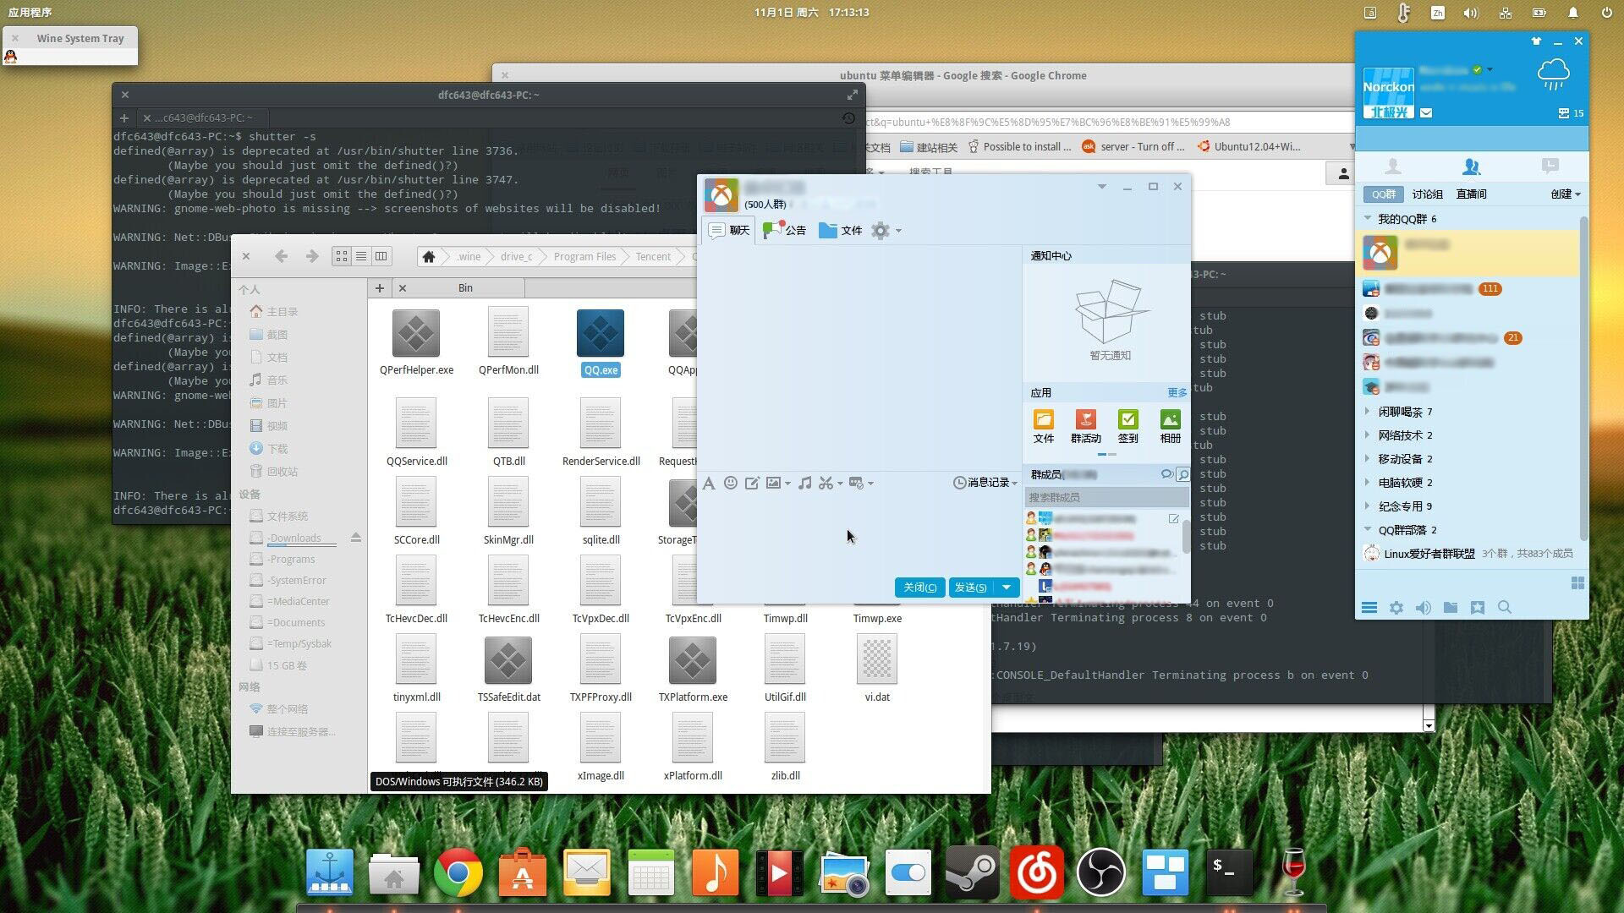The height and width of the screenshot is (913, 1624).
Task: Open the app grid icon in the QQ main panel
Action: coord(1577,583)
